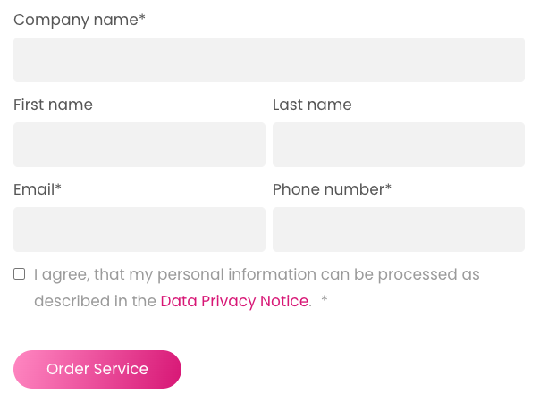This screenshot has width=548, height=410.
Task: Click the 'Company name' field label
Action: click(75, 20)
